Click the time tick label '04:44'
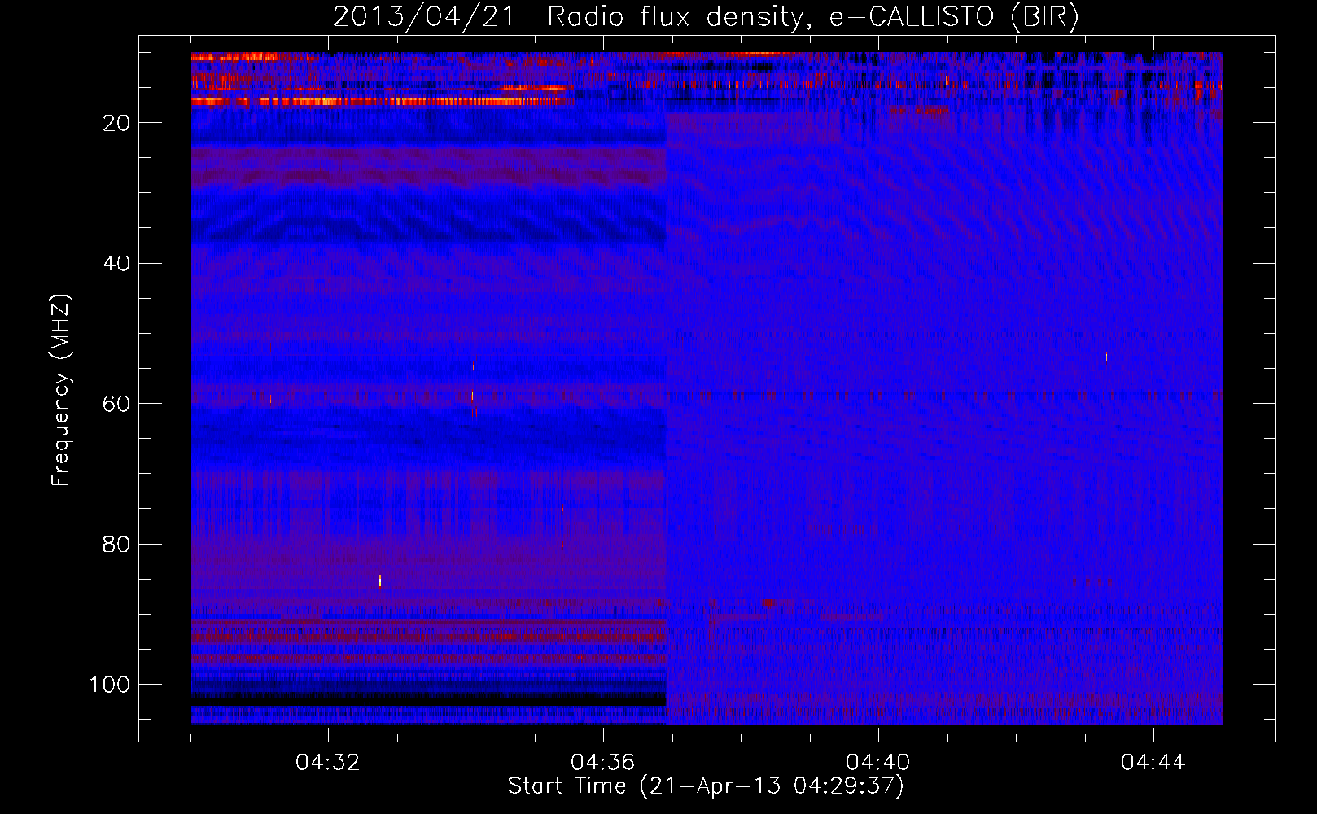The height and width of the screenshot is (814, 1317). click(x=1153, y=763)
